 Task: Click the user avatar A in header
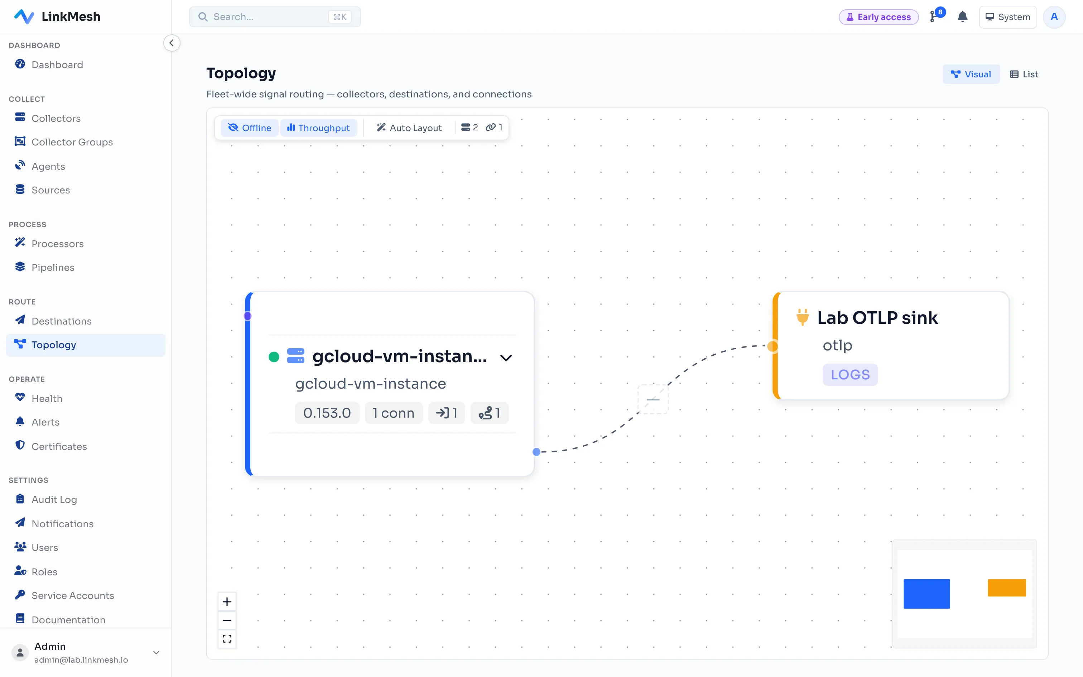(1054, 17)
